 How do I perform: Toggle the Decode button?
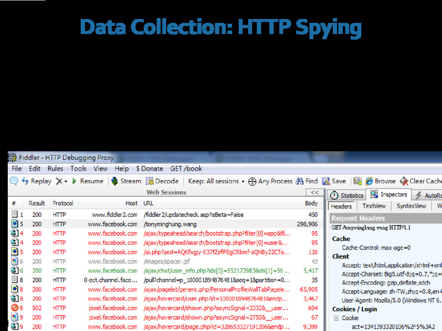162,181
